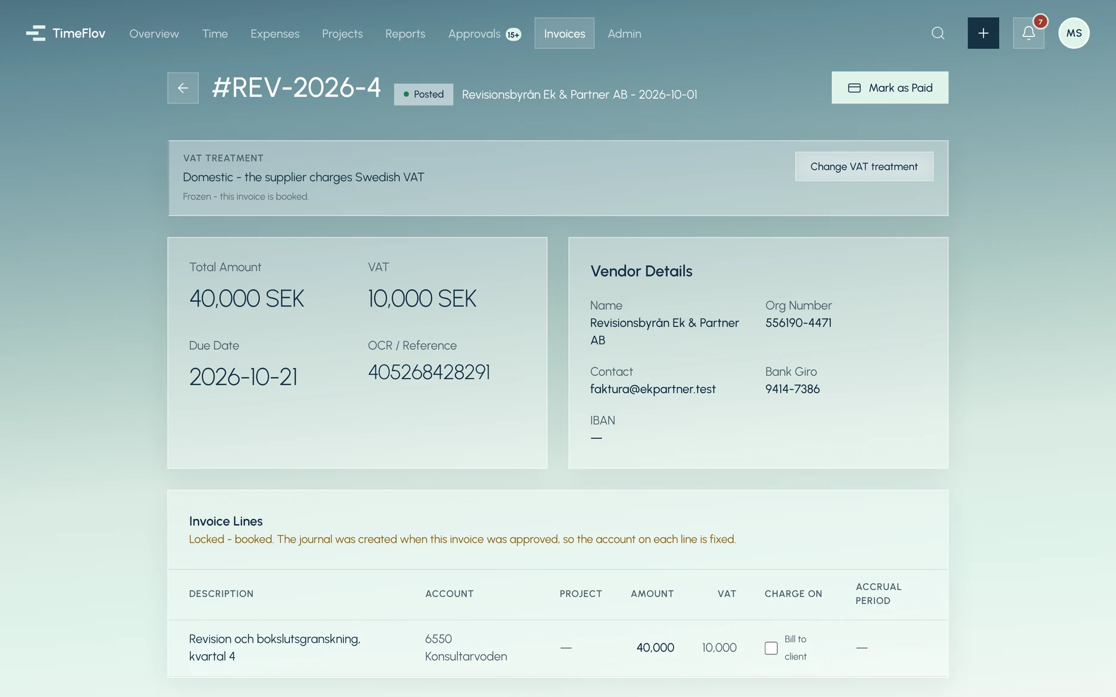Viewport: 1116px width, 697px height.
Task: Open the notifications bell
Action: click(x=1028, y=33)
